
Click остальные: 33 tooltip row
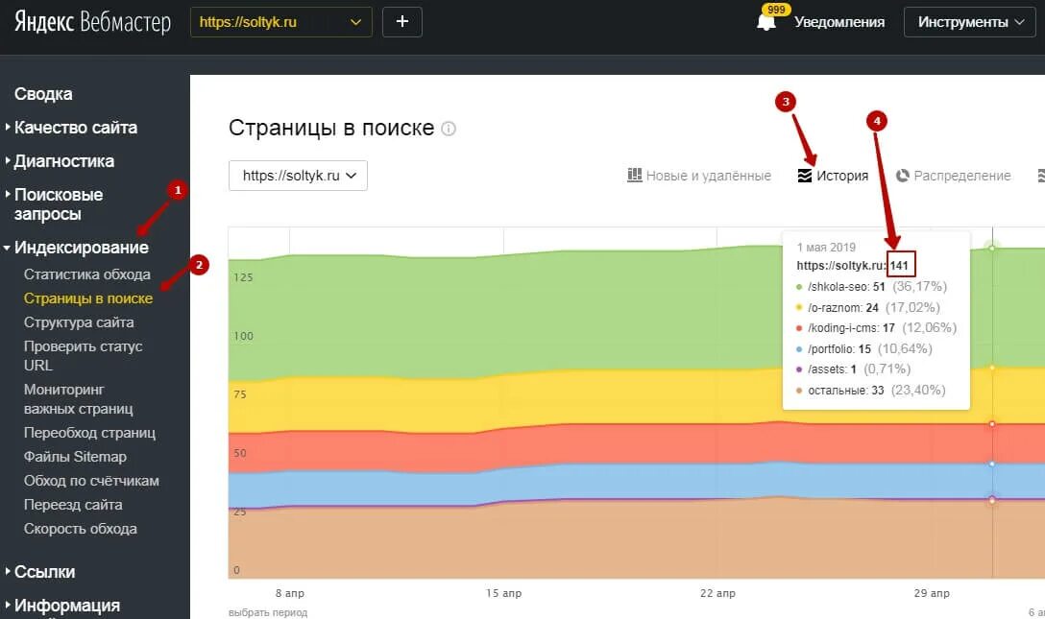click(x=871, y=390)
